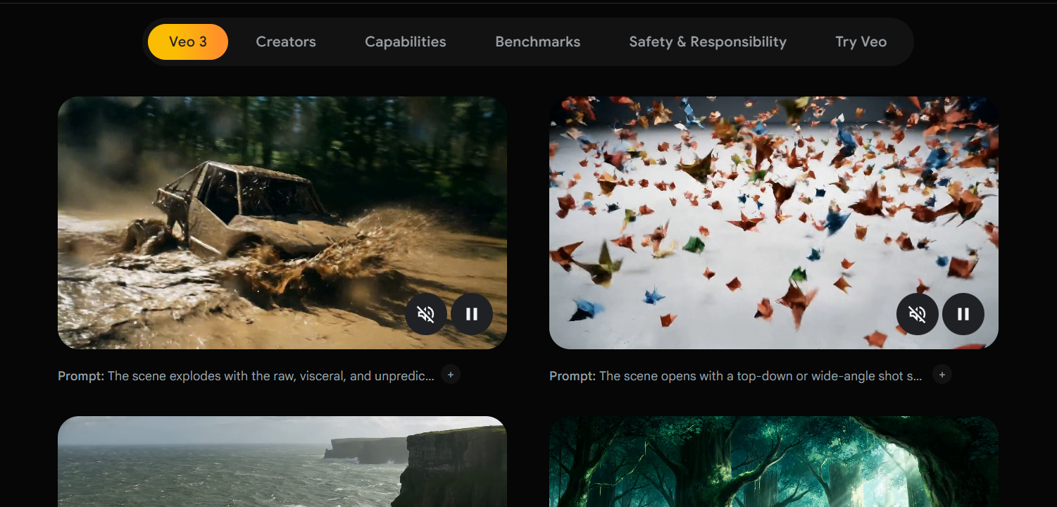1057x507 pixels.
Task: Click the prompt text starting "The scene opens"
Action: point(761,376)
